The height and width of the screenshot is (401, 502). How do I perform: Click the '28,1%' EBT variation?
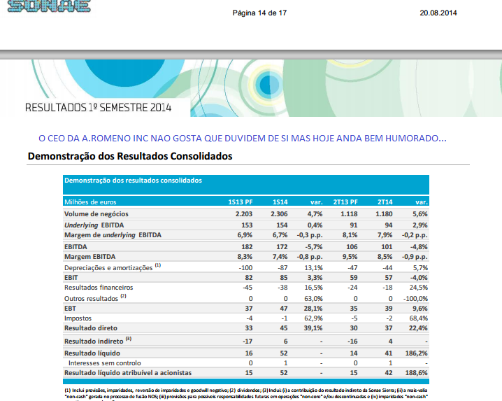click(313, 309)
